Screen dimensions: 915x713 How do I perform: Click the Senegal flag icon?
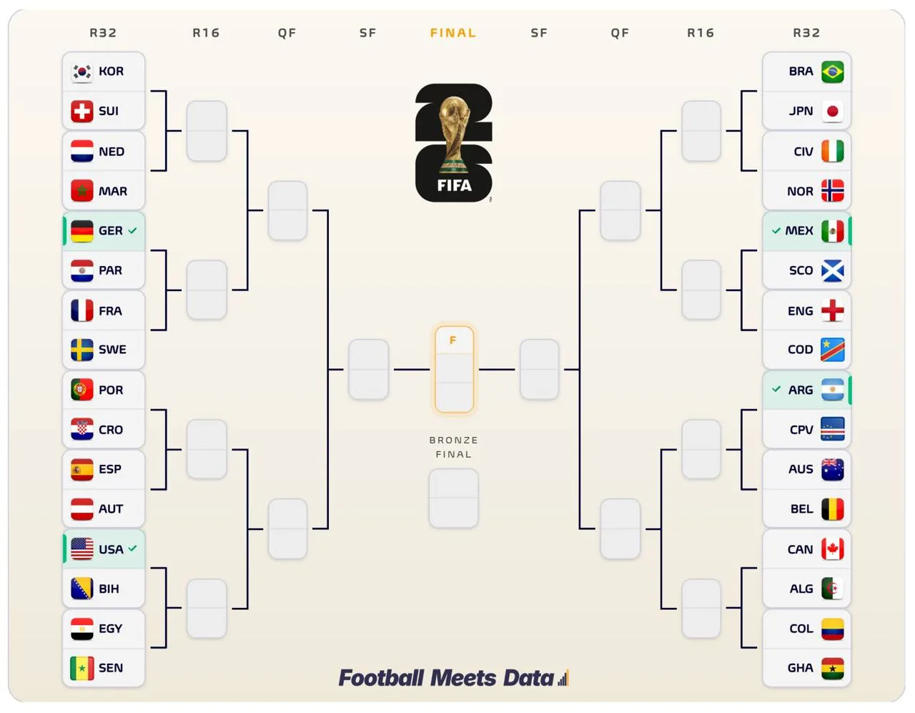click(x=82, y=668)
